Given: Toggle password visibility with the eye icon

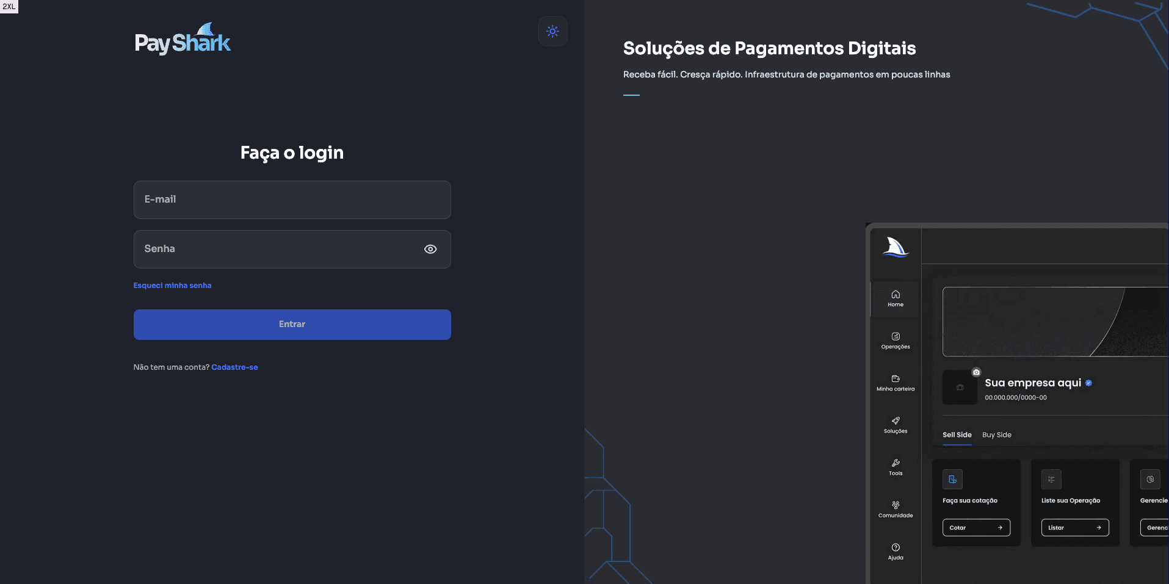Looking at the screenshot, I should (x=430, y=249).
